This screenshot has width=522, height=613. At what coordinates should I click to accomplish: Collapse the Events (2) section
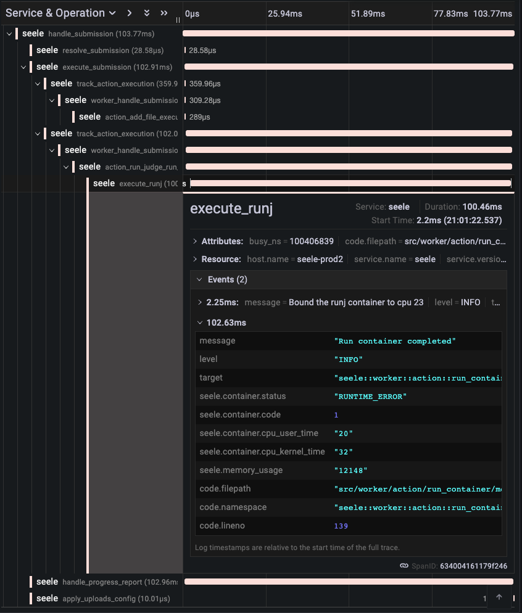tap(199, 279)
